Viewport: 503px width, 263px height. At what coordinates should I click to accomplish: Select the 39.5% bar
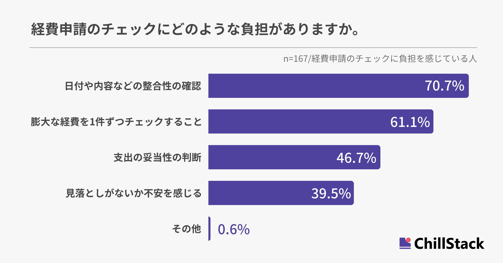(257, 193)
